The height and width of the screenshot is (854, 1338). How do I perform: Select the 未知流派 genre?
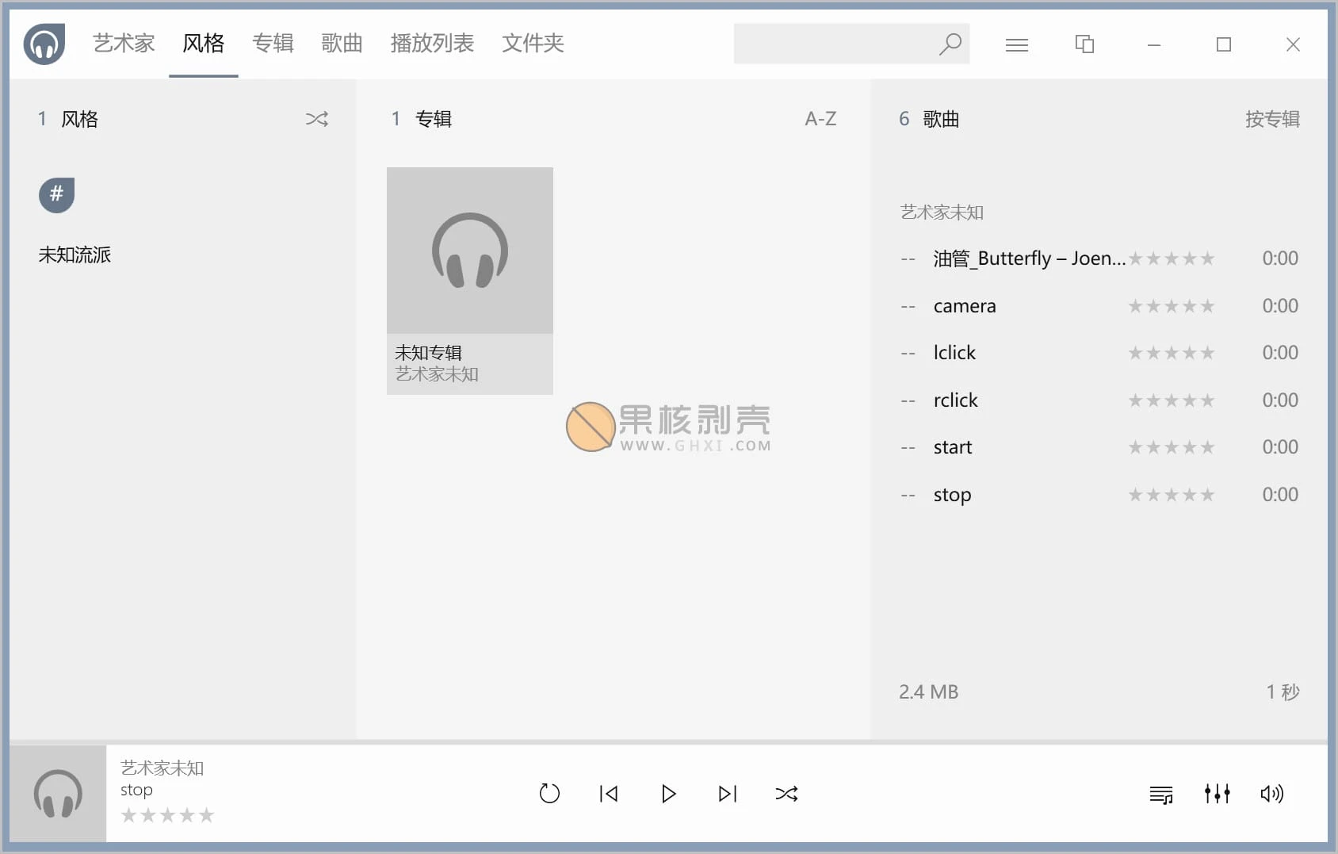pyautogui.click(x=75, y=255)
